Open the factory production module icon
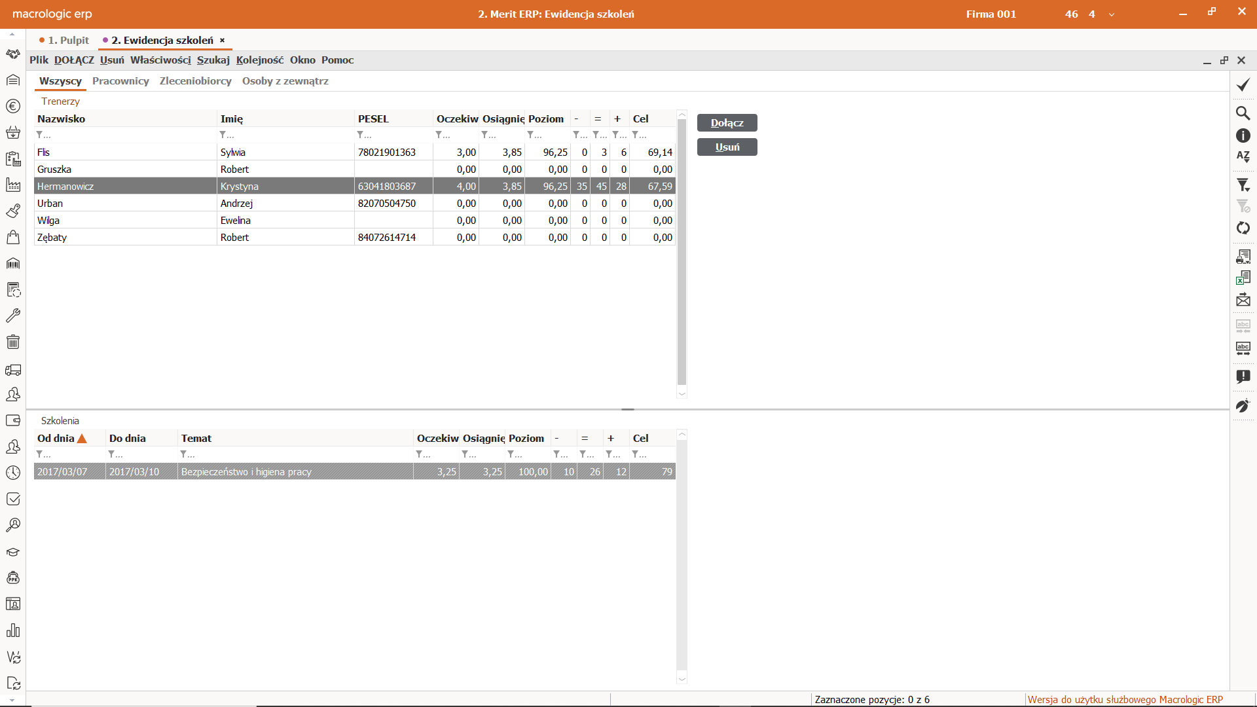The image size is (1257, 707). tap(13, 185)
